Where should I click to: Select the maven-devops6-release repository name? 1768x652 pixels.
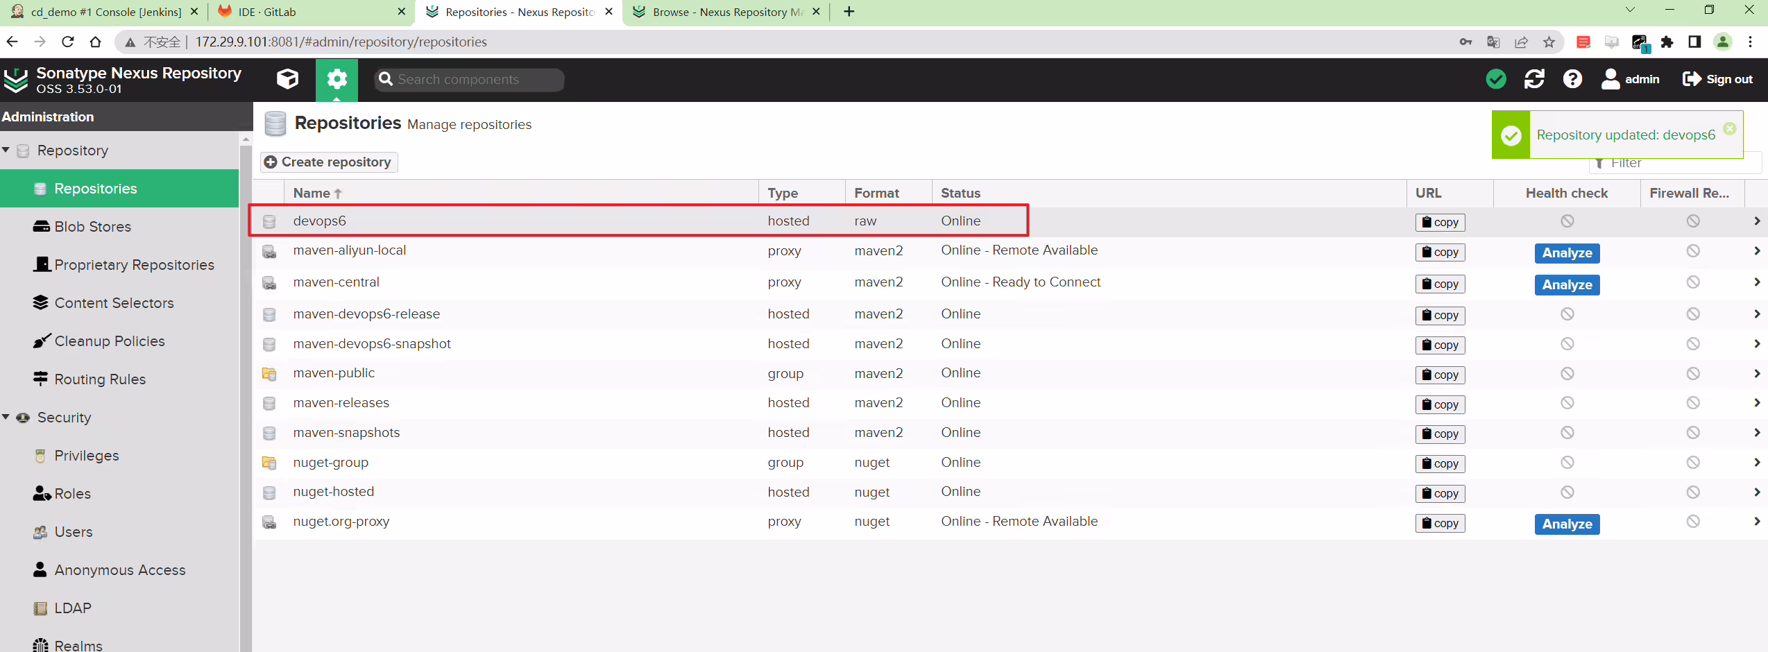click(366, 314)
